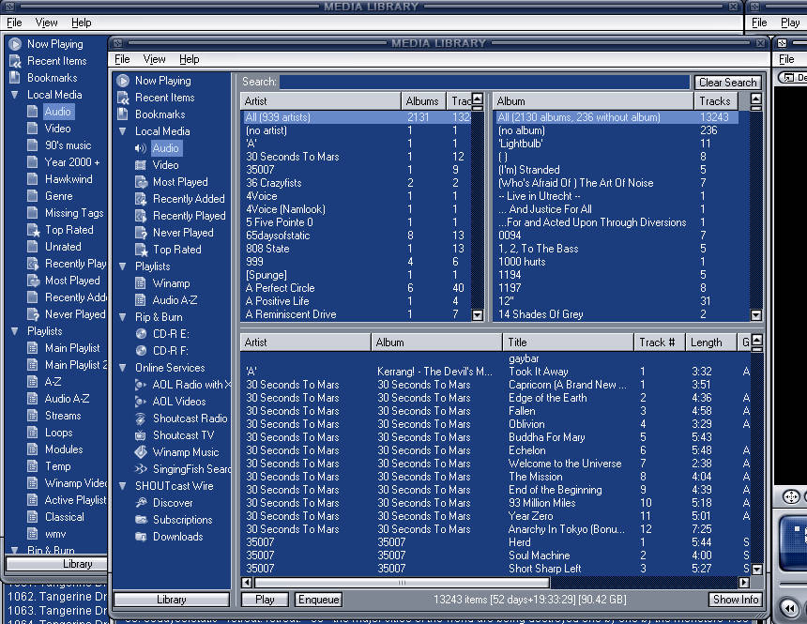Select the 'Soul Machine' track row

496,556
